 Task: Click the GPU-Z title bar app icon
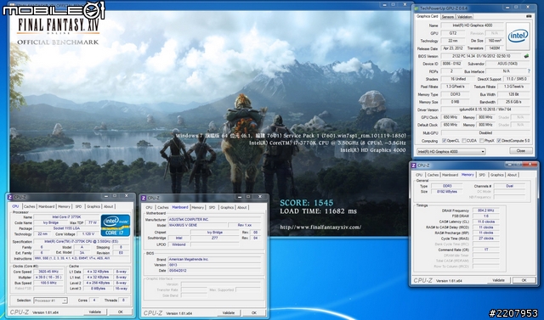(417, 8)
